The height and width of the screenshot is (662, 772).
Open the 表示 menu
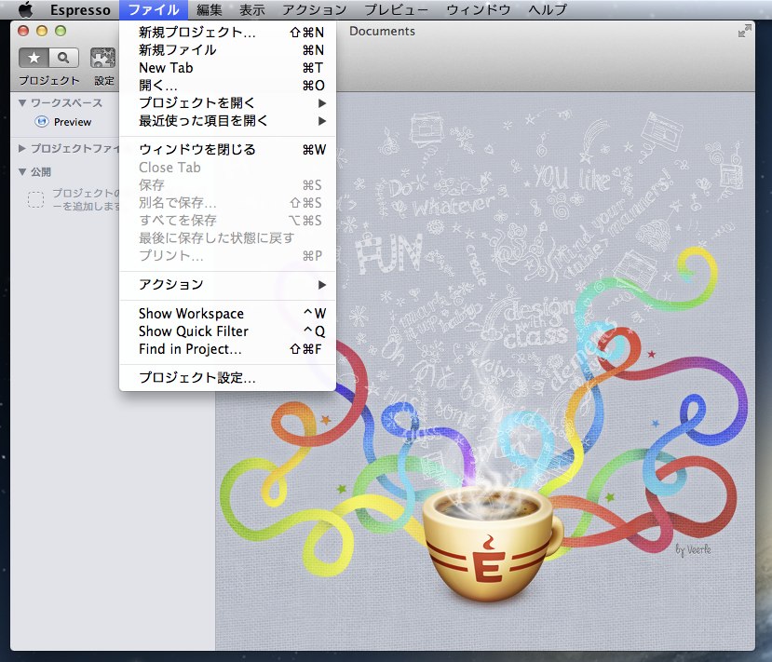pos(251,10)
